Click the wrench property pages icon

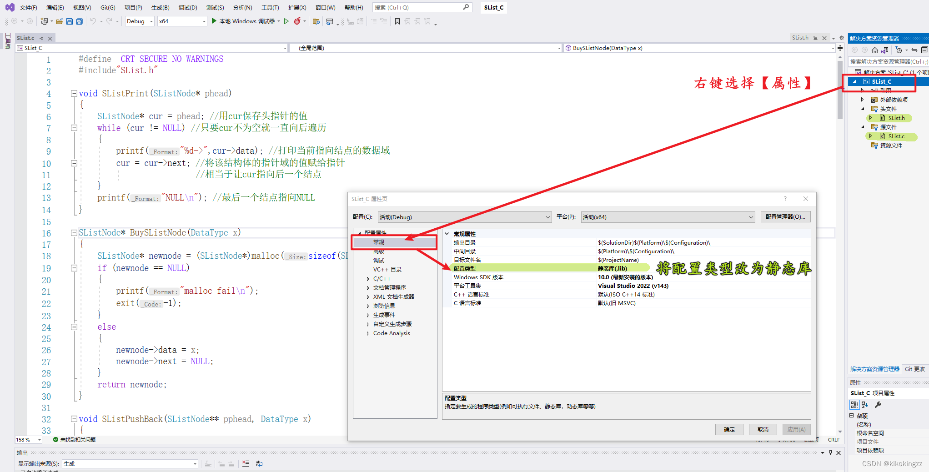878,405
